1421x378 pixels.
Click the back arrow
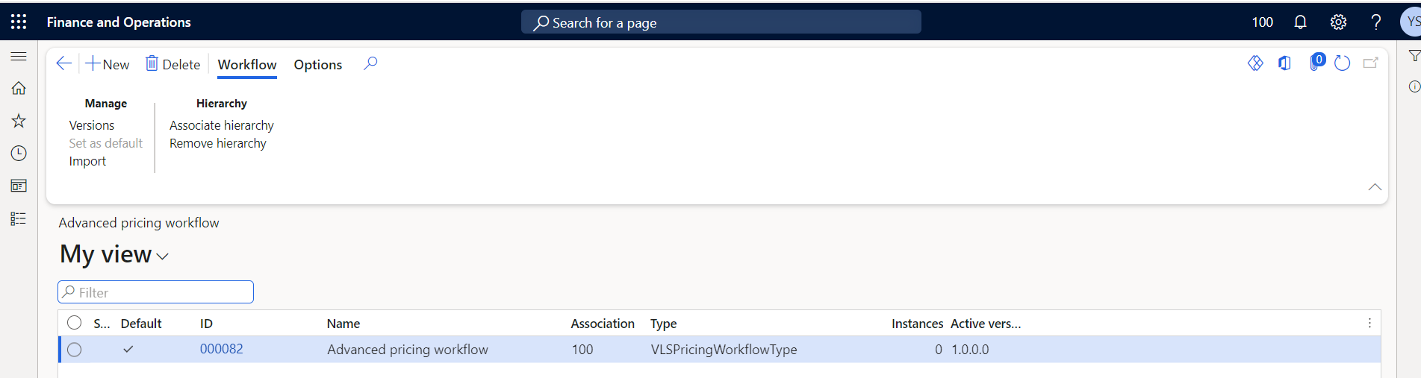(x=64, y=64)
